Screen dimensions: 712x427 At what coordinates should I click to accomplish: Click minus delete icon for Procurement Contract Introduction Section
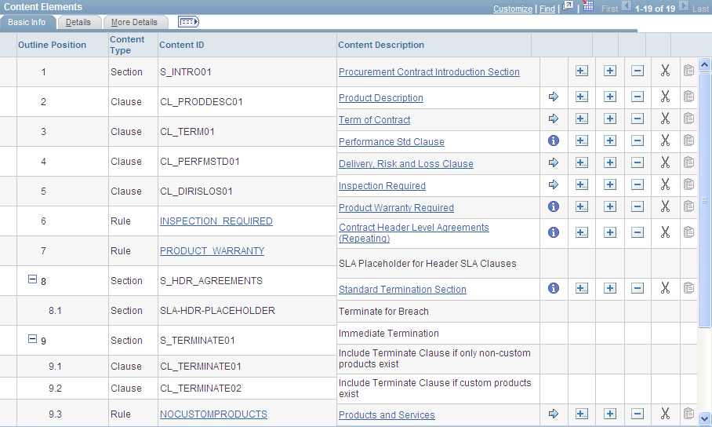(638, 71)
